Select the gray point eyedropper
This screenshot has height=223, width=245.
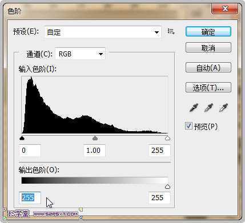point(208,108)
